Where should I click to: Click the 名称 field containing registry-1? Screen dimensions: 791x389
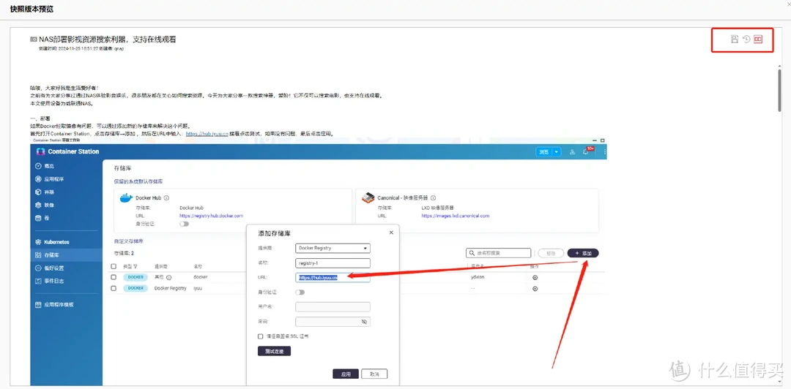point(333,263)
